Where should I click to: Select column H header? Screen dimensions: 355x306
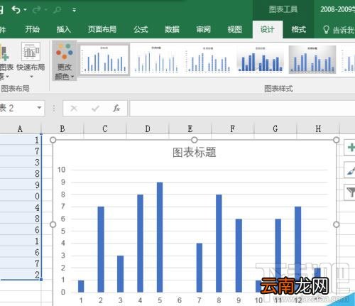(318, 129)
